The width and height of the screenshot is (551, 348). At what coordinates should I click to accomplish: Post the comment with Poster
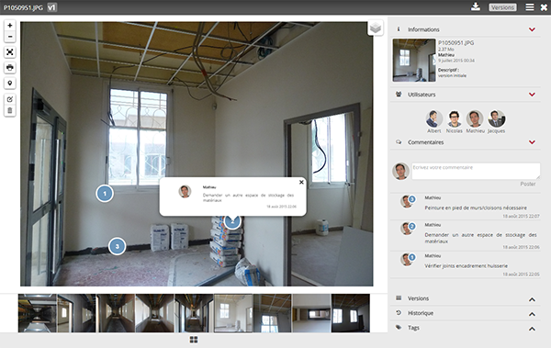[x=528, y=184]
